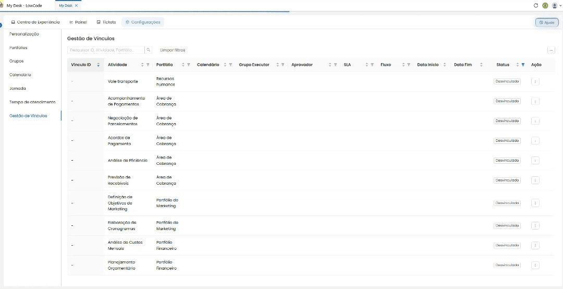The height and width of the screenshot is (289, 563).
Task: Click the Fluxo column sort arrows
Action: click(403, 65)
